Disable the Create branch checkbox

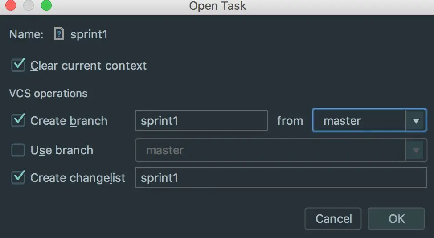coord(18,120)
